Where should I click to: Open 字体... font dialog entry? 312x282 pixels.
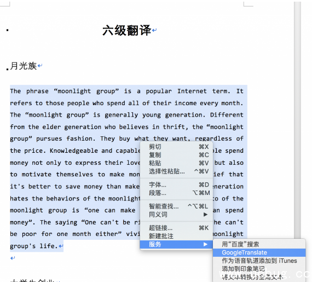click(x=176, y=185)
